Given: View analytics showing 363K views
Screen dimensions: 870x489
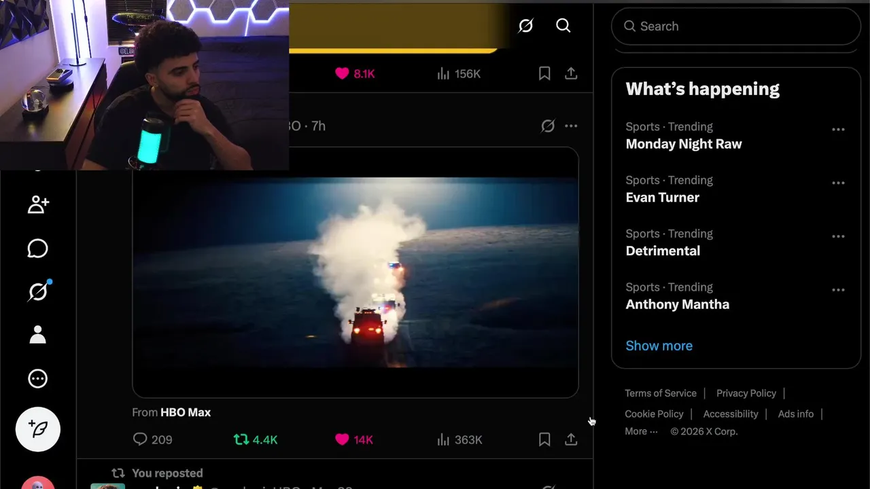Looking at the screenshot, I should (459, 439).
